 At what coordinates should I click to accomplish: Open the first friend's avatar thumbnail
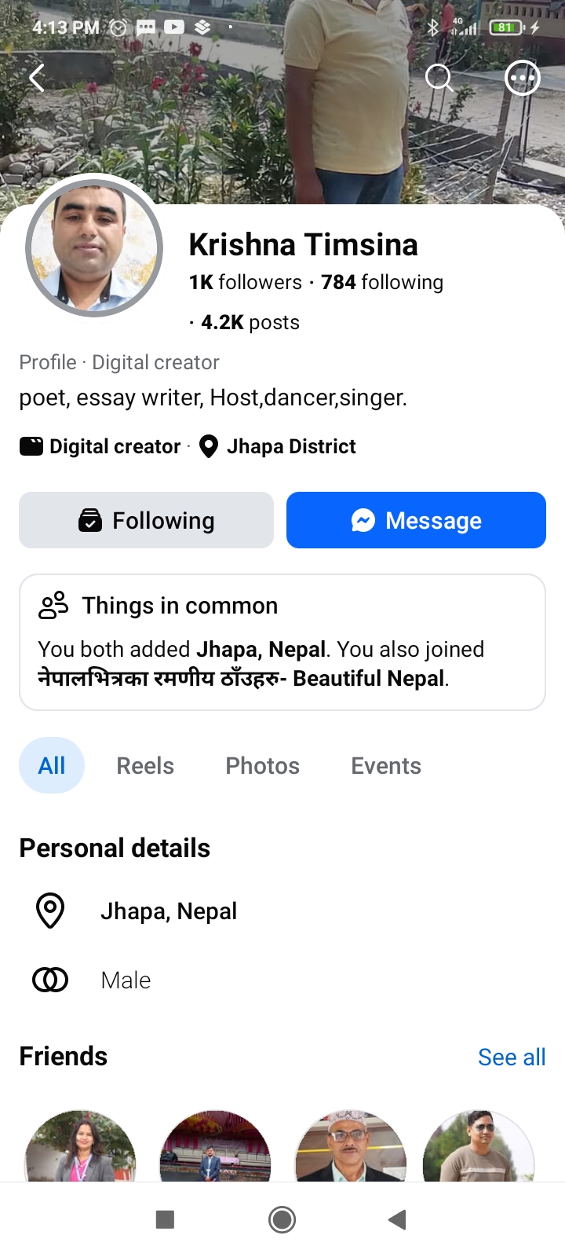click(80, 1146)
